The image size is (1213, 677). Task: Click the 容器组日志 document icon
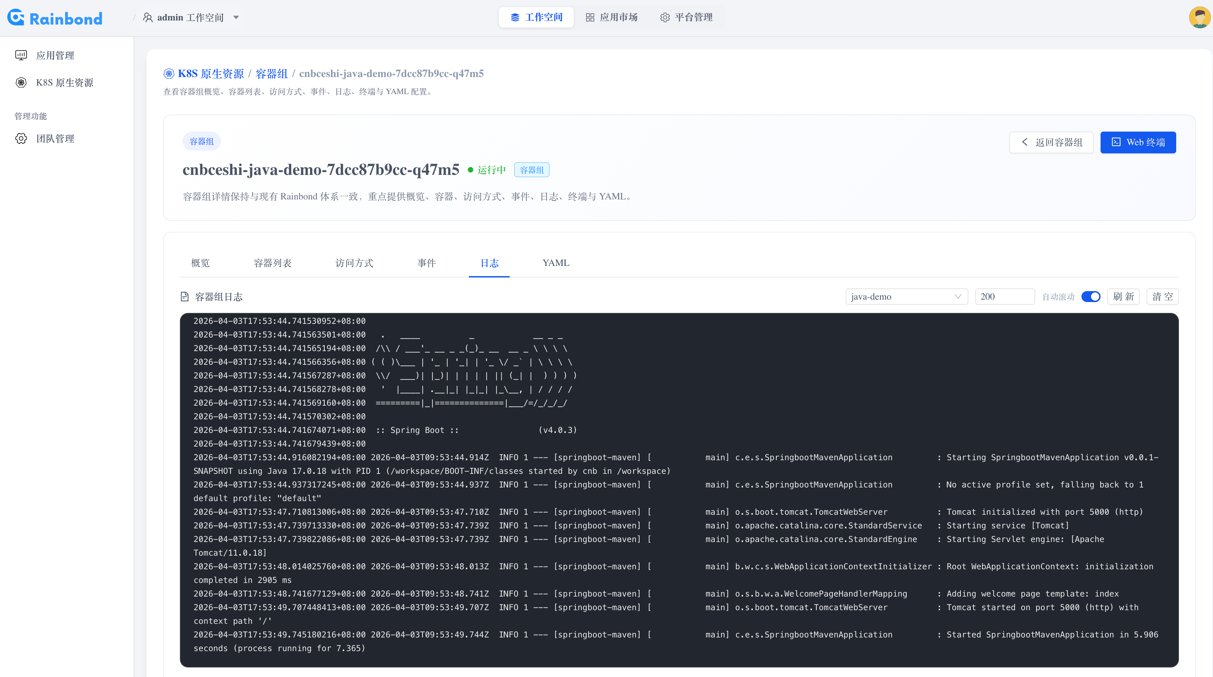pos(185,297)
